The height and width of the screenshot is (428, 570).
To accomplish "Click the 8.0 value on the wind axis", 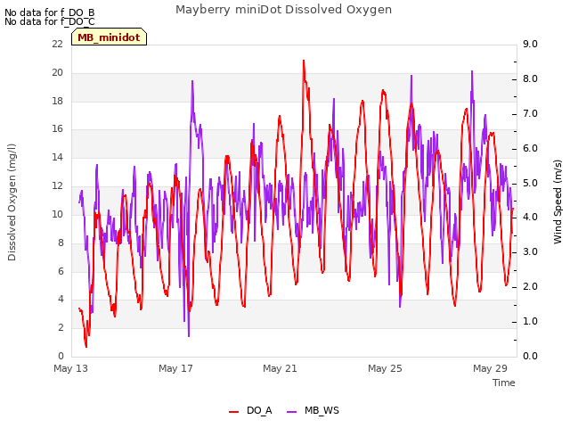I will click(x=530, y=78).
